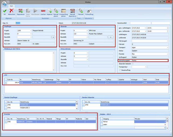Expand Dokumente ribbon group launcher
Viewport: 173px width, 137px height.
(93, 18)
